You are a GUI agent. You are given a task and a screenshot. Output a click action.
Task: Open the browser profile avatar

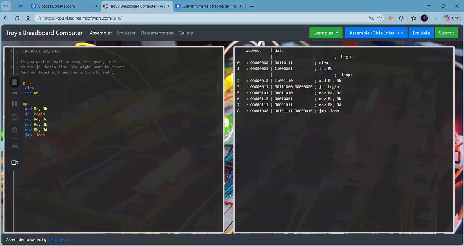coord(424,18)
